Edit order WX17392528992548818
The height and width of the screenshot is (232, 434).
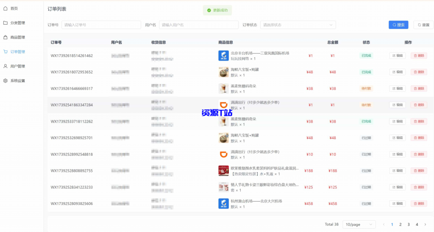click(397, 154)
